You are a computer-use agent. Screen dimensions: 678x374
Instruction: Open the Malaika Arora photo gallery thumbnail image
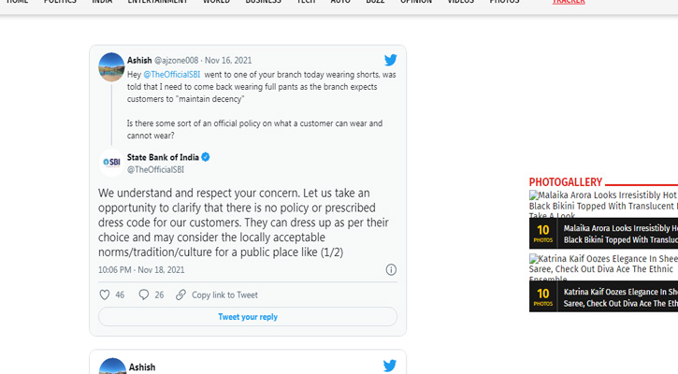coord(603,206)
